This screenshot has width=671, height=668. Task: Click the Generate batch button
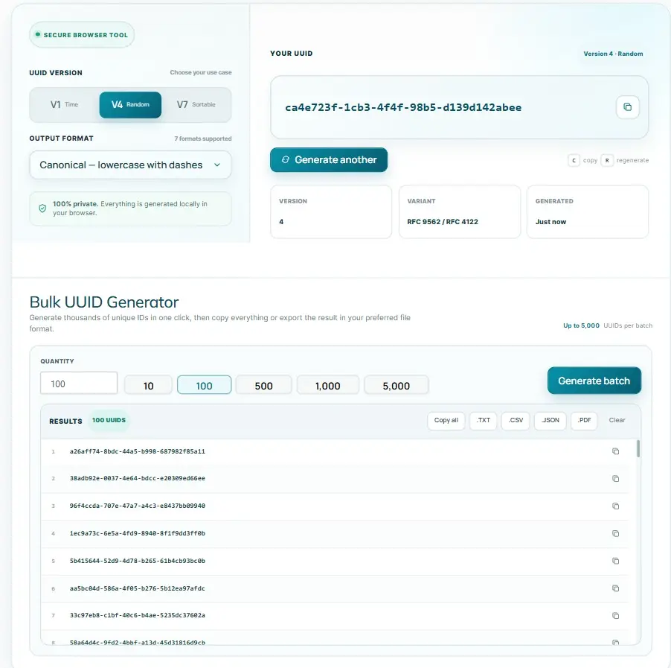pyautogui.click(x=594, y=381)
